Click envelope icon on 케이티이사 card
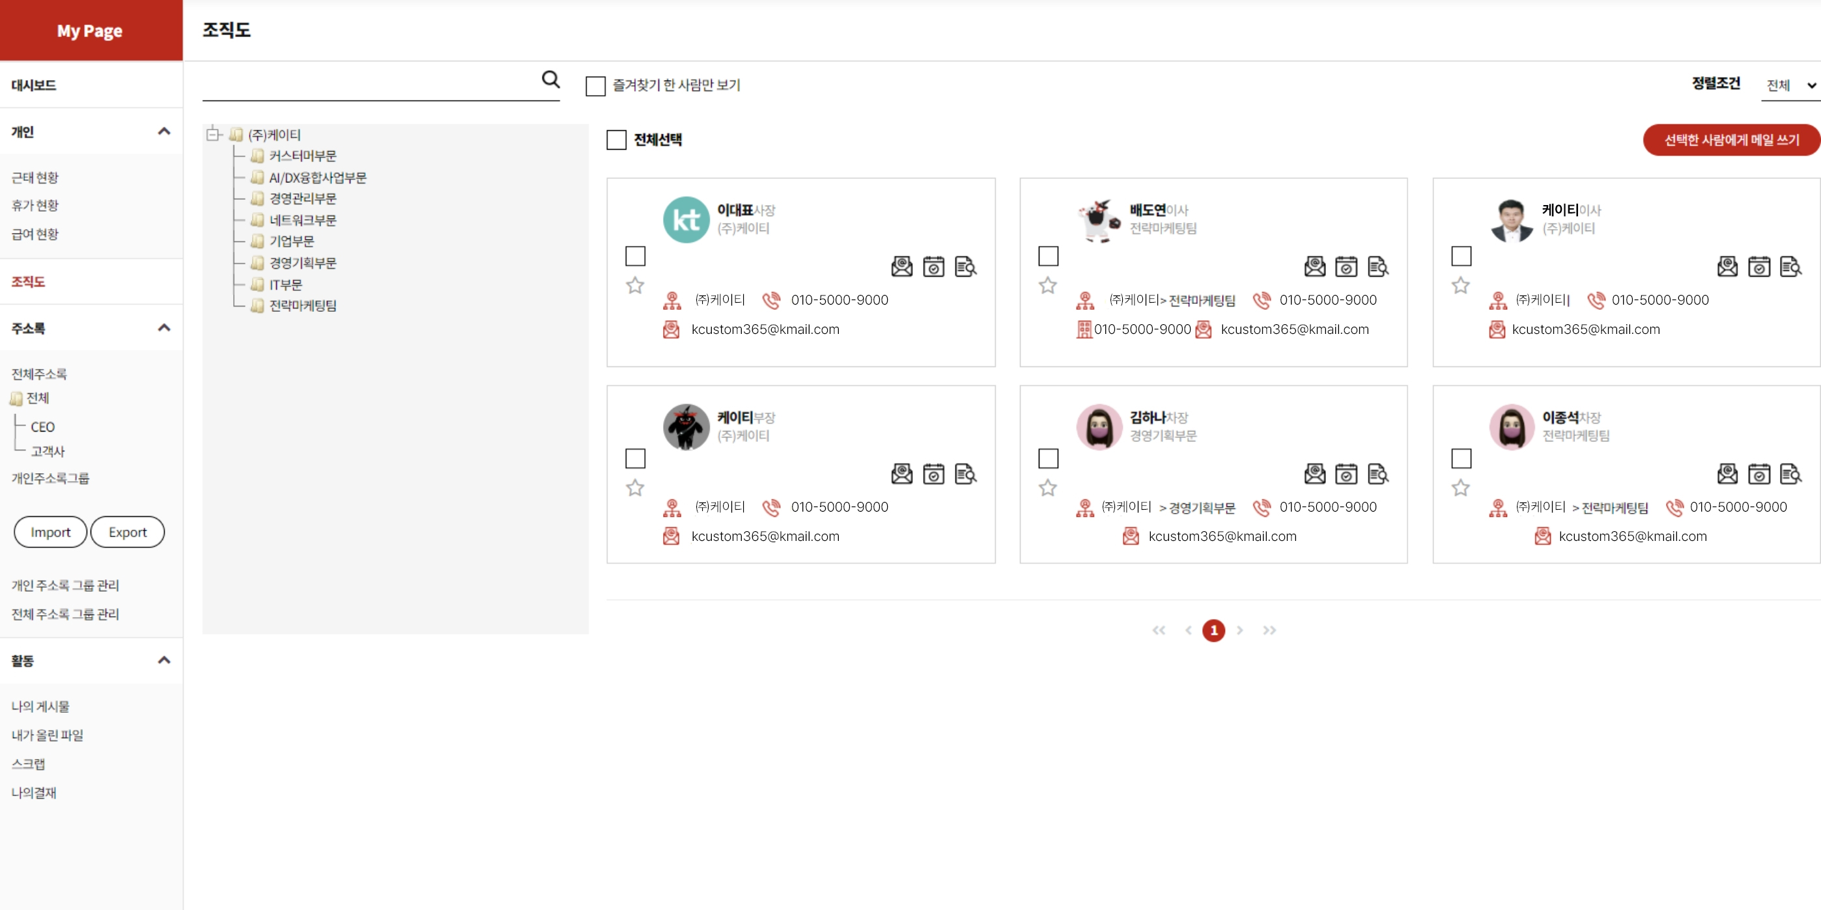Image resolution: width=1821 pixels, height=910 pixels. (x=1727, y=266)
